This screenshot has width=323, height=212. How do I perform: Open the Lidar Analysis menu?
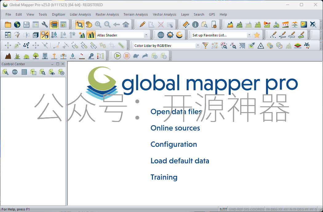(x=80, y=14)
